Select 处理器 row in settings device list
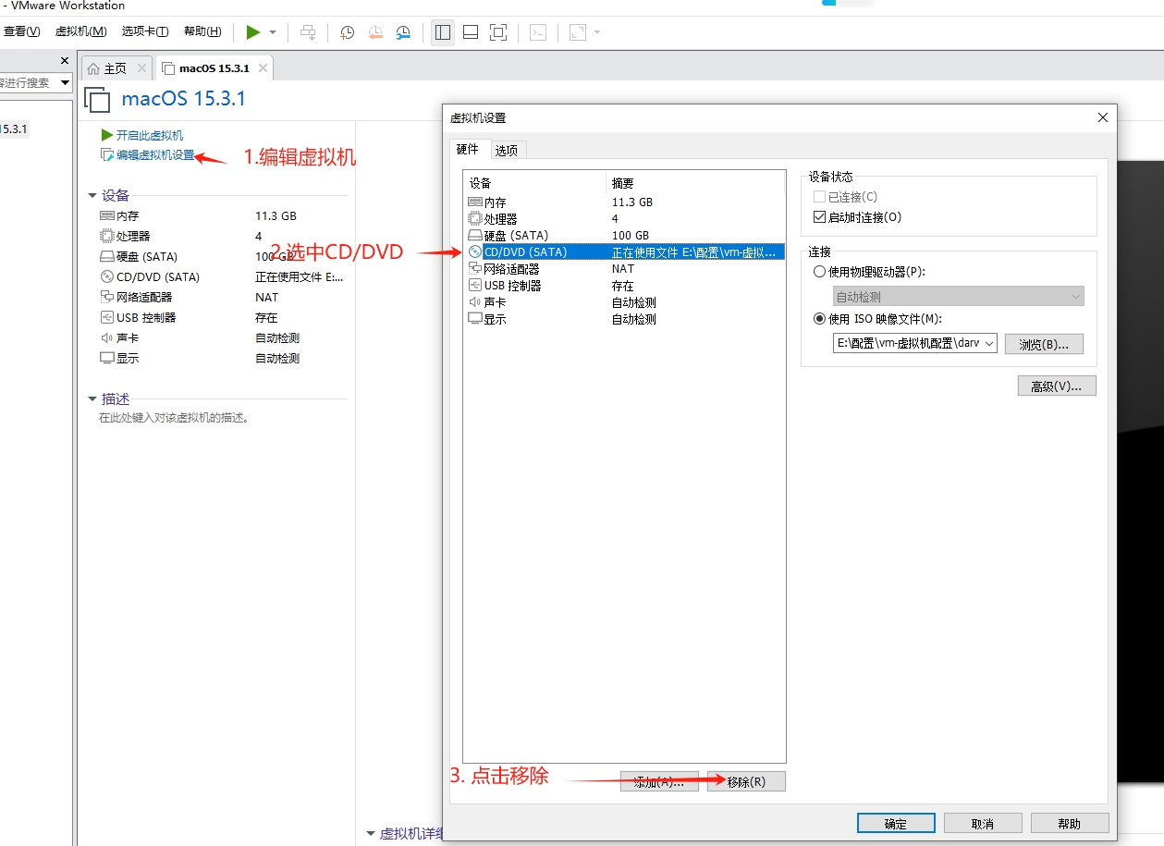The image size is (1164, 846). click(624, 219)
